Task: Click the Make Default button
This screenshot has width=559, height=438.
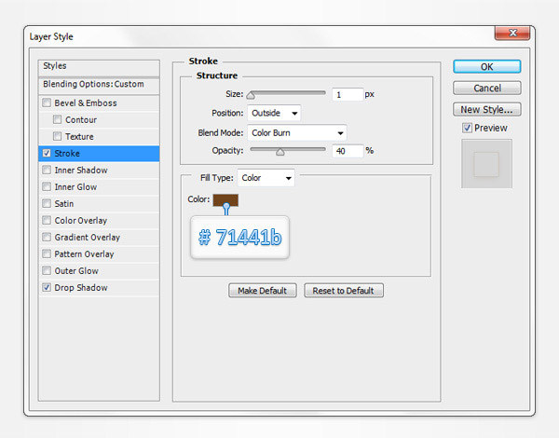Action: (x=263, y=291)
